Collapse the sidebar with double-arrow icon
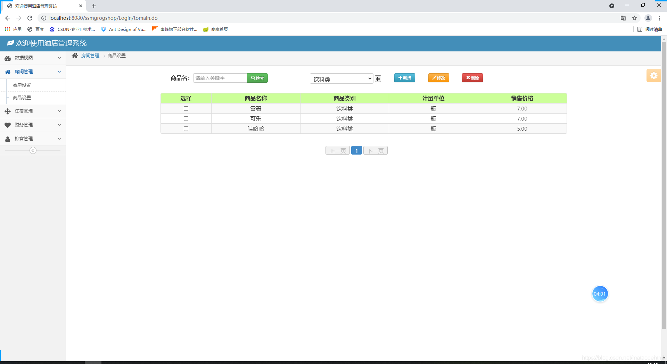667x364 pixels. tap(33, 150)
